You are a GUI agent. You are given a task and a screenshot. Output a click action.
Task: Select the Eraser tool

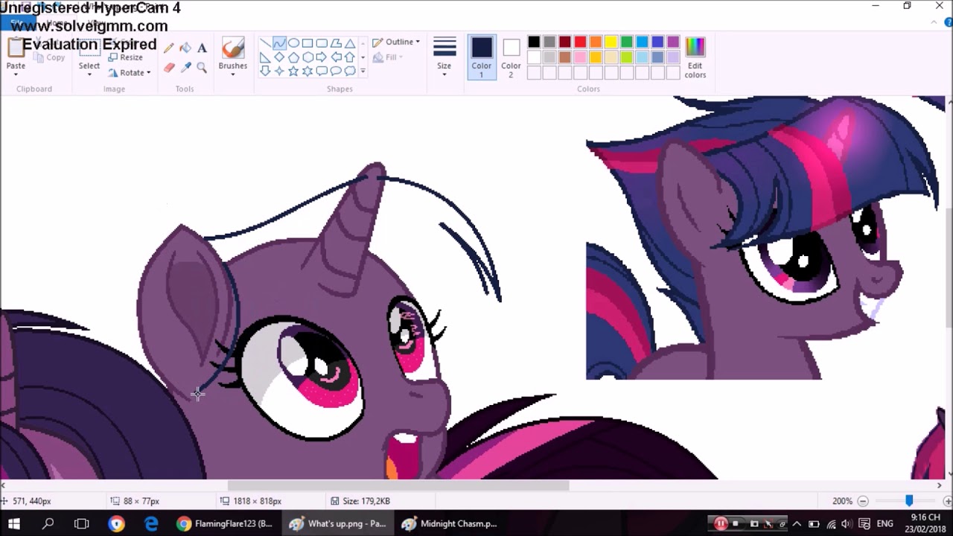pyautogui.click(x=169, y=67)
